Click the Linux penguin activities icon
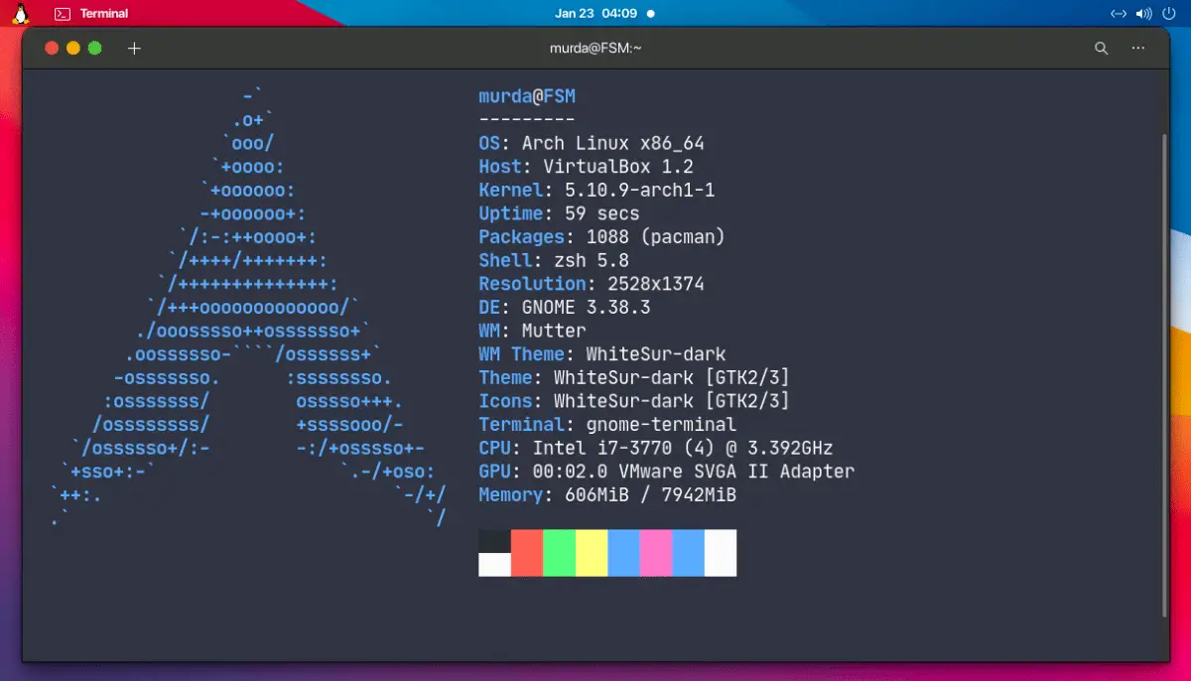The image size is (1191, 681). point(22,14)
